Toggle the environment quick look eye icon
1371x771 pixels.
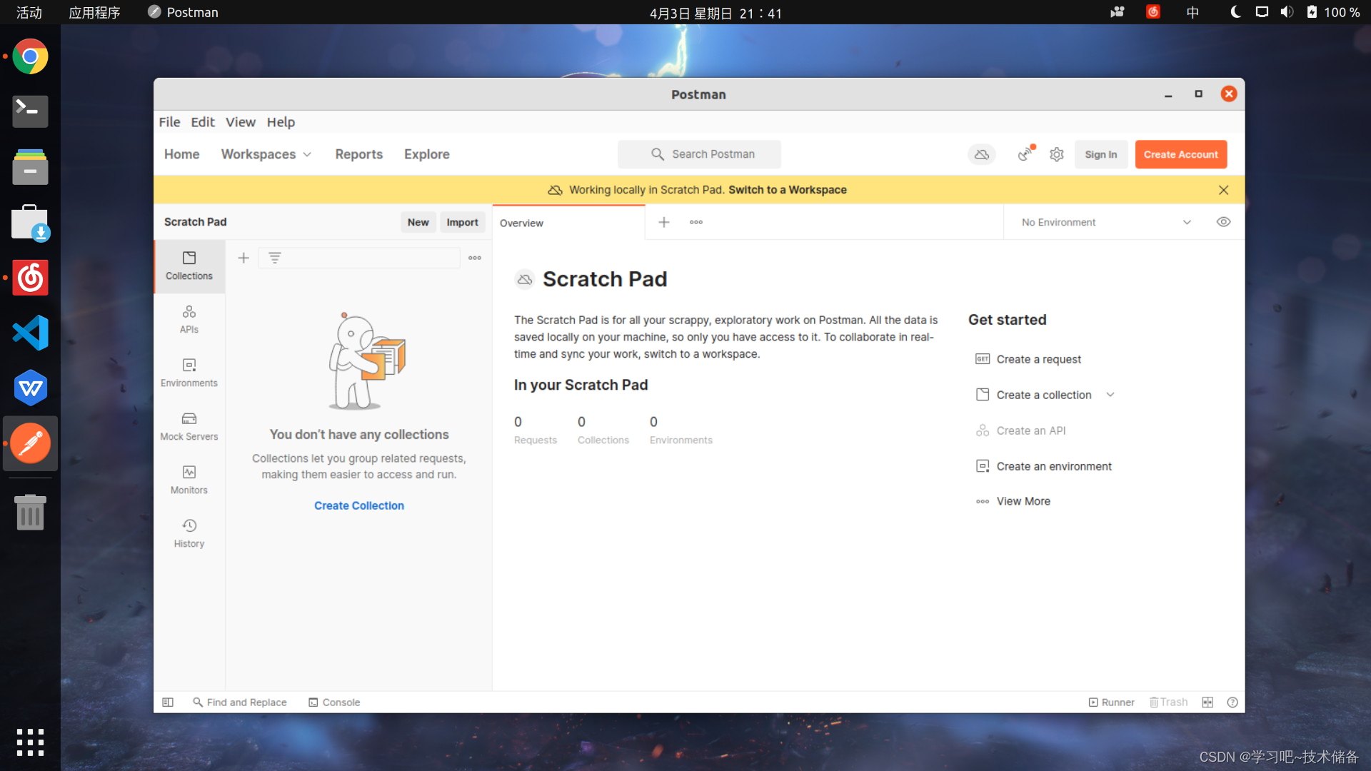tap(1223, 222)
